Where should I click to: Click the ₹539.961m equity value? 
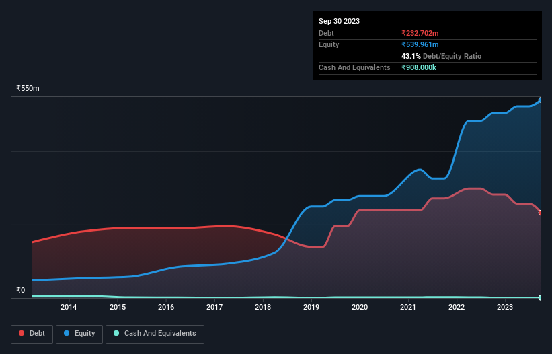pos(420,44)
